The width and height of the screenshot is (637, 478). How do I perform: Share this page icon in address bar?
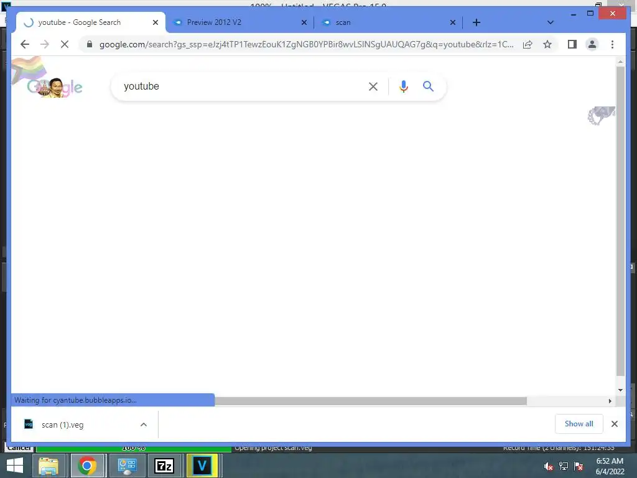click(x=528, y=44)
